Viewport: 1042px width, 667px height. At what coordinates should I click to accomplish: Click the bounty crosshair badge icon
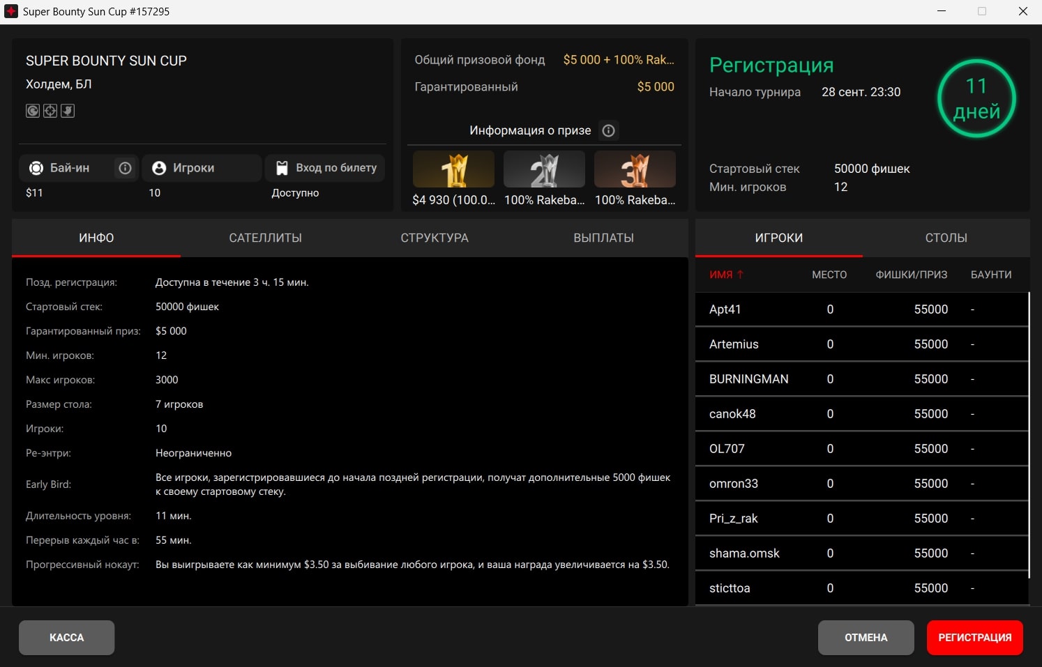click(50, 111)
